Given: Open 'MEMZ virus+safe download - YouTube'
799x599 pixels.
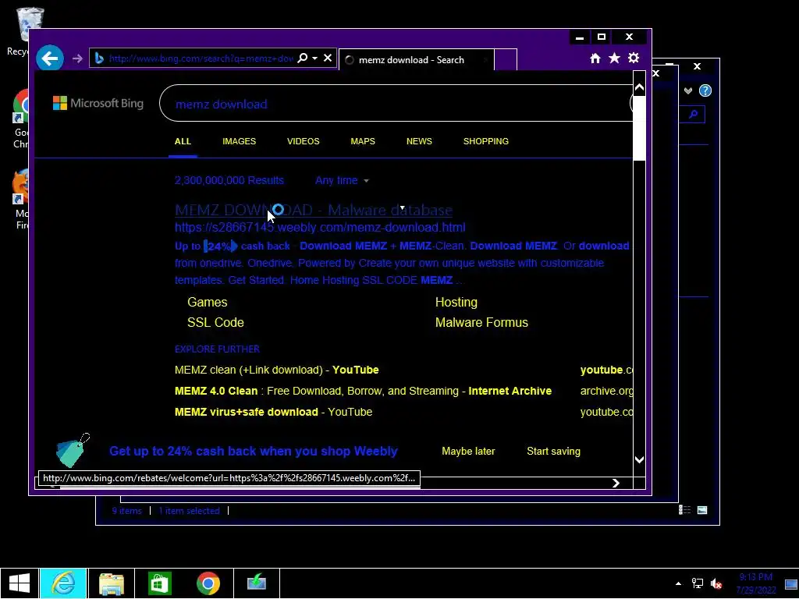Looking at the screenshot, I should [274, 412].
